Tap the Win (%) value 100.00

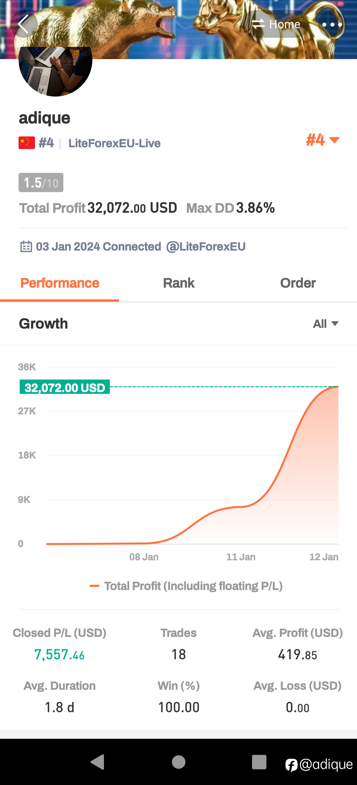[178, 707]
